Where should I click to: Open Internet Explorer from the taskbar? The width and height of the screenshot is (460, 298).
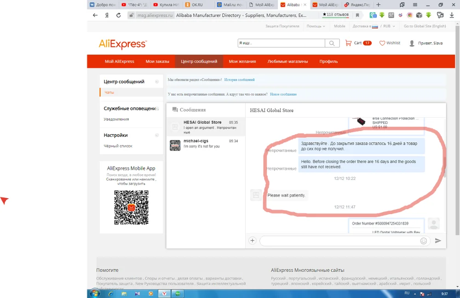coord(110,293)
